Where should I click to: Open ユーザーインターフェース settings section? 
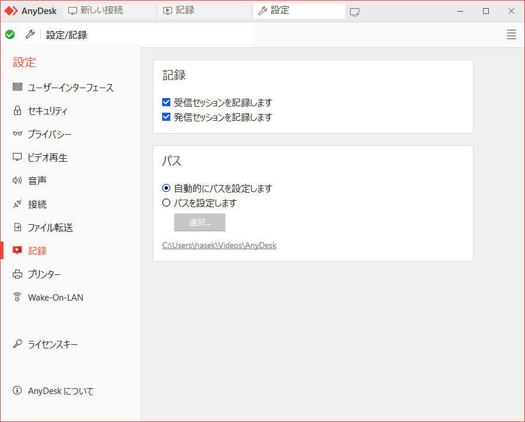pyautogui.click(x=71, y=88)
